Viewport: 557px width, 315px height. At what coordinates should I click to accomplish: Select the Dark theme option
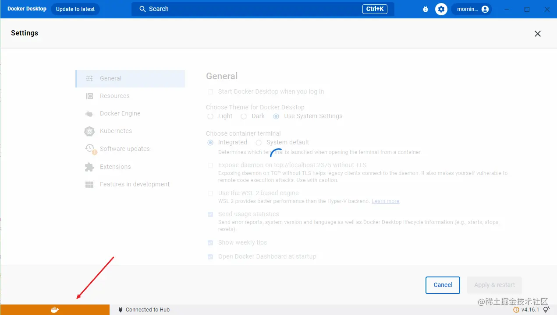(243, 116)
